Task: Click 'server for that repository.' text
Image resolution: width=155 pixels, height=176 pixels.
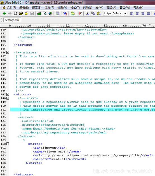Action: 45,87
